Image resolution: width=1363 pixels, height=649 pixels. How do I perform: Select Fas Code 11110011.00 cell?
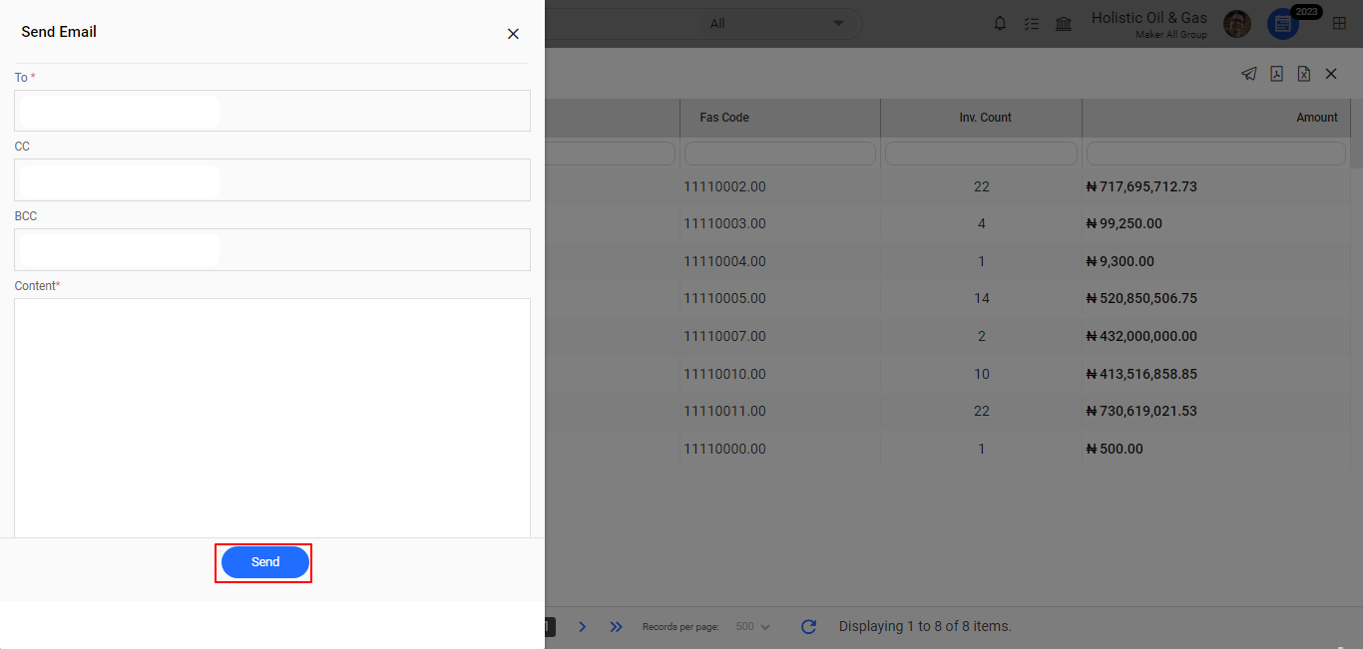coord(780,411)
